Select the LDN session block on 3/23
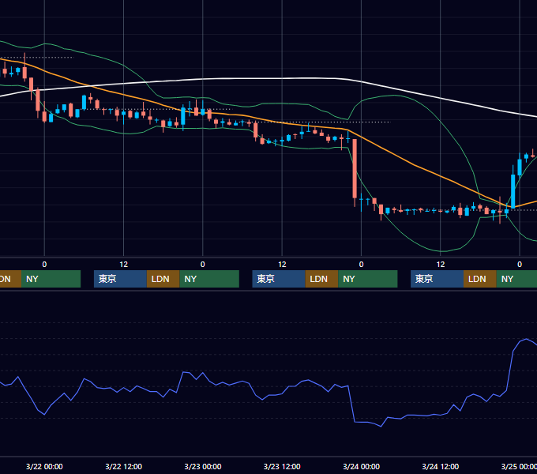 click(321, 279)
